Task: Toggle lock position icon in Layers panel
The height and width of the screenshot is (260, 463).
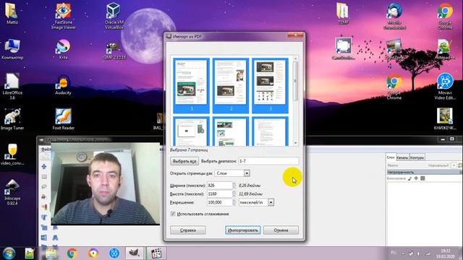Action: [416, 178]
